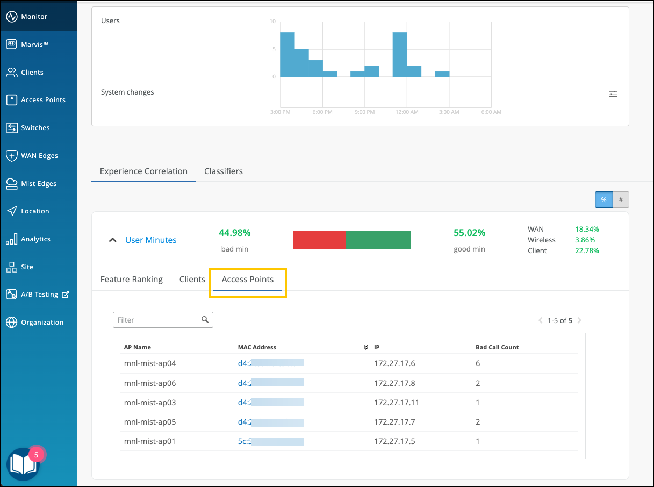Toggle display to percentage mode
The image size is (654, 487).
pyautogui.click(x=603, y=199)
